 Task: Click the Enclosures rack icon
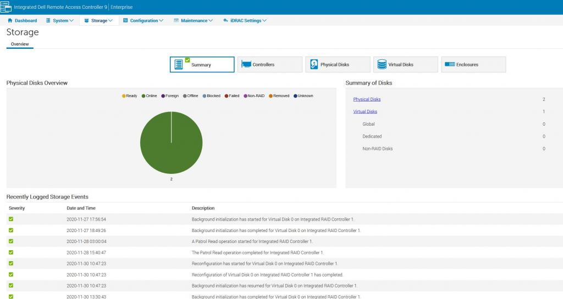[450, 64]
